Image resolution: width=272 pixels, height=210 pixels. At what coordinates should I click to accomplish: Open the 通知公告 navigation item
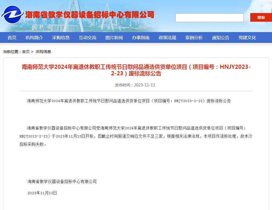point(221,38)
